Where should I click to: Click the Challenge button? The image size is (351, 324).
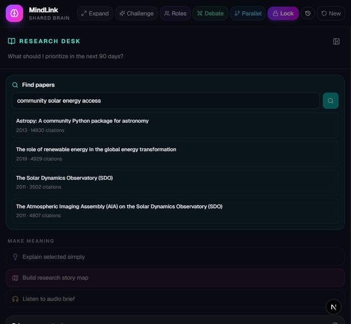(136, 14)
